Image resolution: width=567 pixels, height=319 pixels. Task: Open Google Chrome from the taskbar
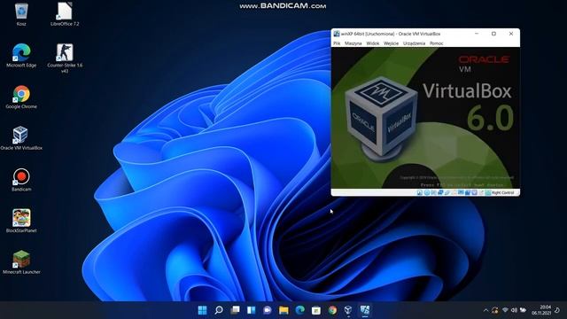click(332, 310)
